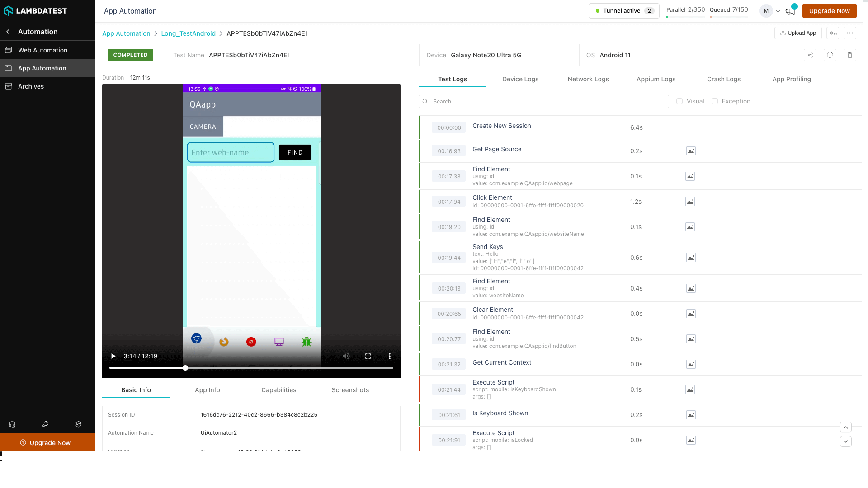868x488 pixels.
Task: Open the session info icon
Action: (x=830, y=55)
